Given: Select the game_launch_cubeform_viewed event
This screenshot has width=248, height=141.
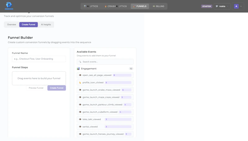Looking at the screenshot, I should (105, 112).
